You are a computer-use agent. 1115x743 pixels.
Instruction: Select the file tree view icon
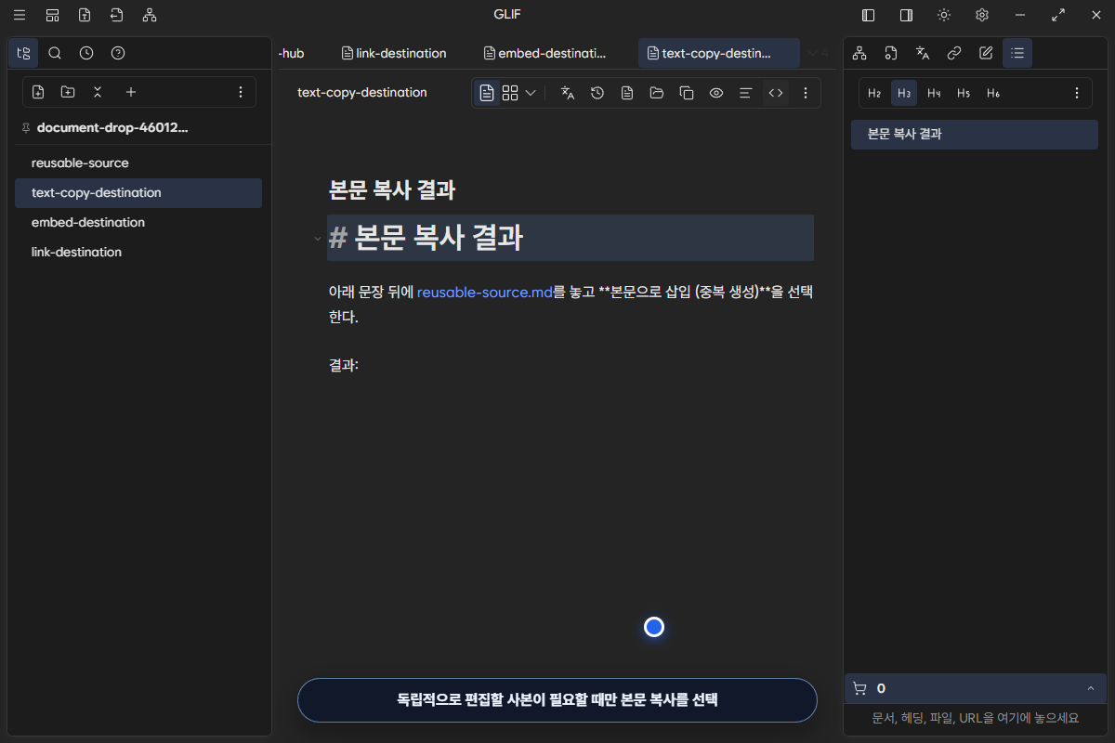pos(23,53)
